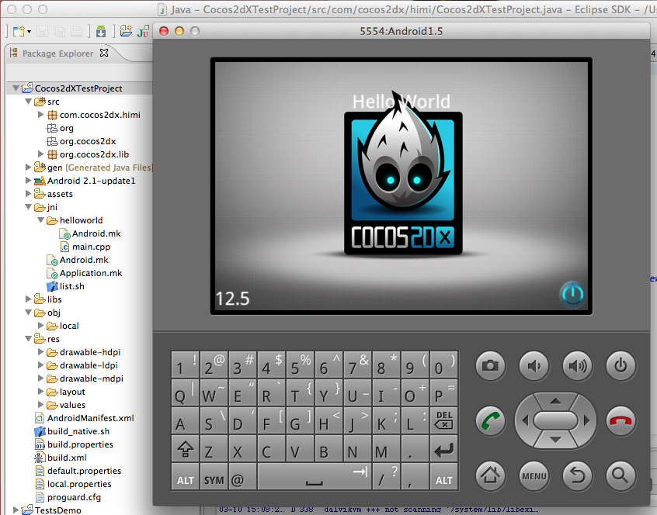This screenshot has height=515, width=657.
Task: Expand the org.cocos2dx.lib package
Action: (40, 154)
